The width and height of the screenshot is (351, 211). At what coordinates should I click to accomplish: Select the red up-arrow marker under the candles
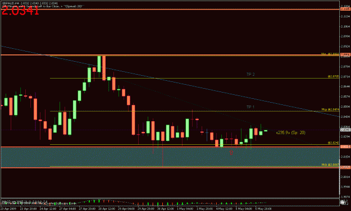point(231,153)
